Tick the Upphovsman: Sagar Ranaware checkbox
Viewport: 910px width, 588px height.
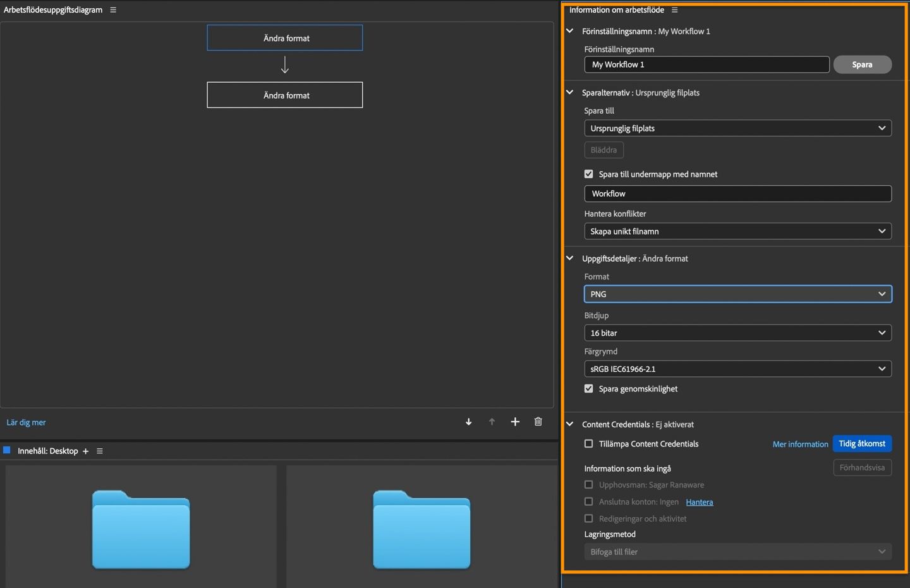click(588, 485)
